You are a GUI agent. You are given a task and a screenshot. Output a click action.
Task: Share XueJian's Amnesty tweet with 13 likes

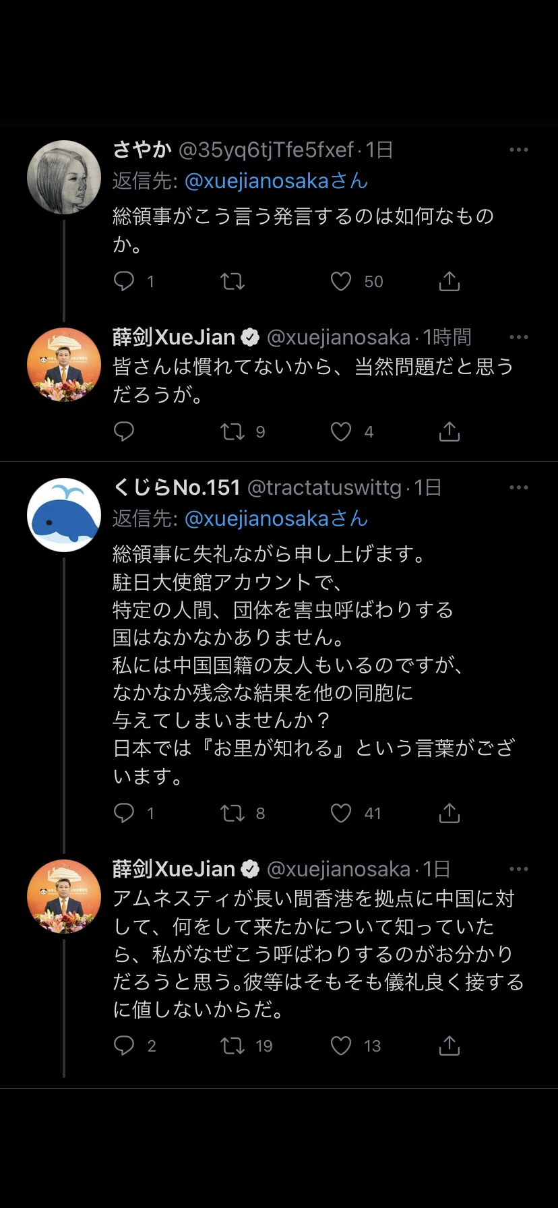449,1046
